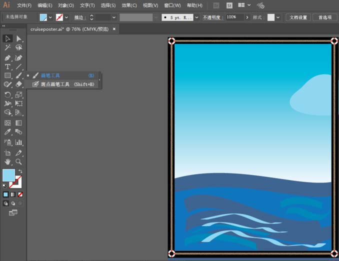
Task: Choose the Eyedropper tool
Action: [7, 132]
